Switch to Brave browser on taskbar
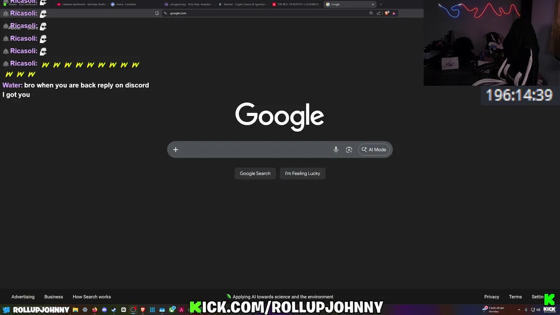 point(143,310)
